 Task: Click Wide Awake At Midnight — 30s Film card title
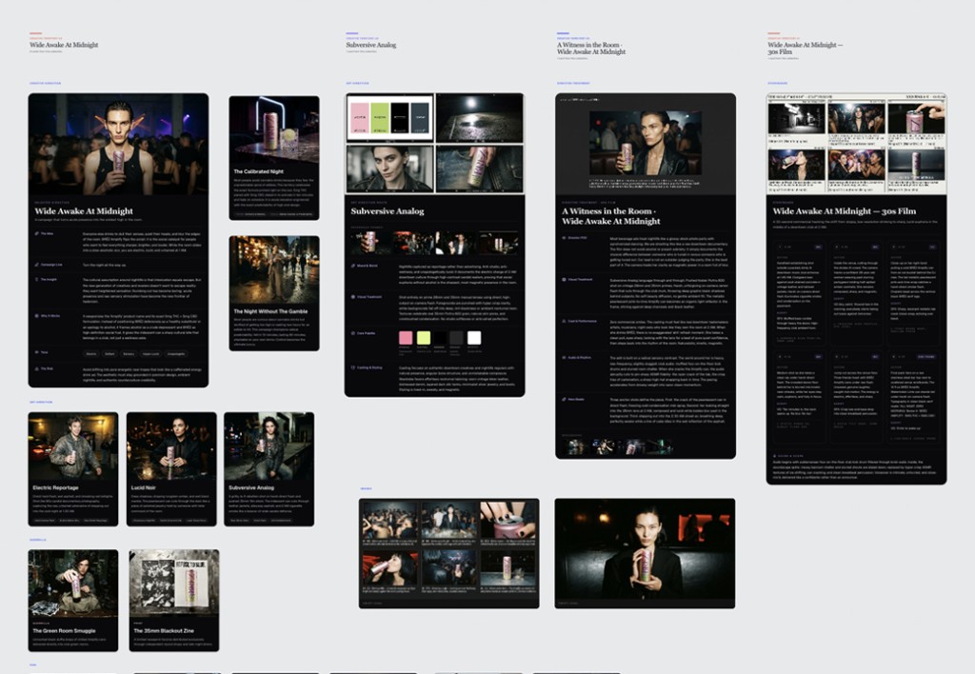click(845, 210)
